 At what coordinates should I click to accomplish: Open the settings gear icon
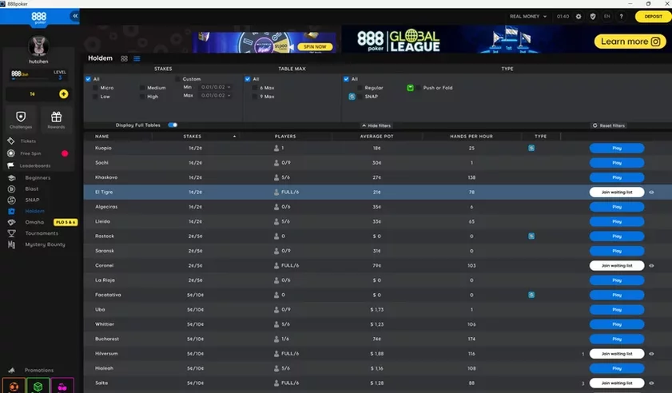(x=579, y=16)
